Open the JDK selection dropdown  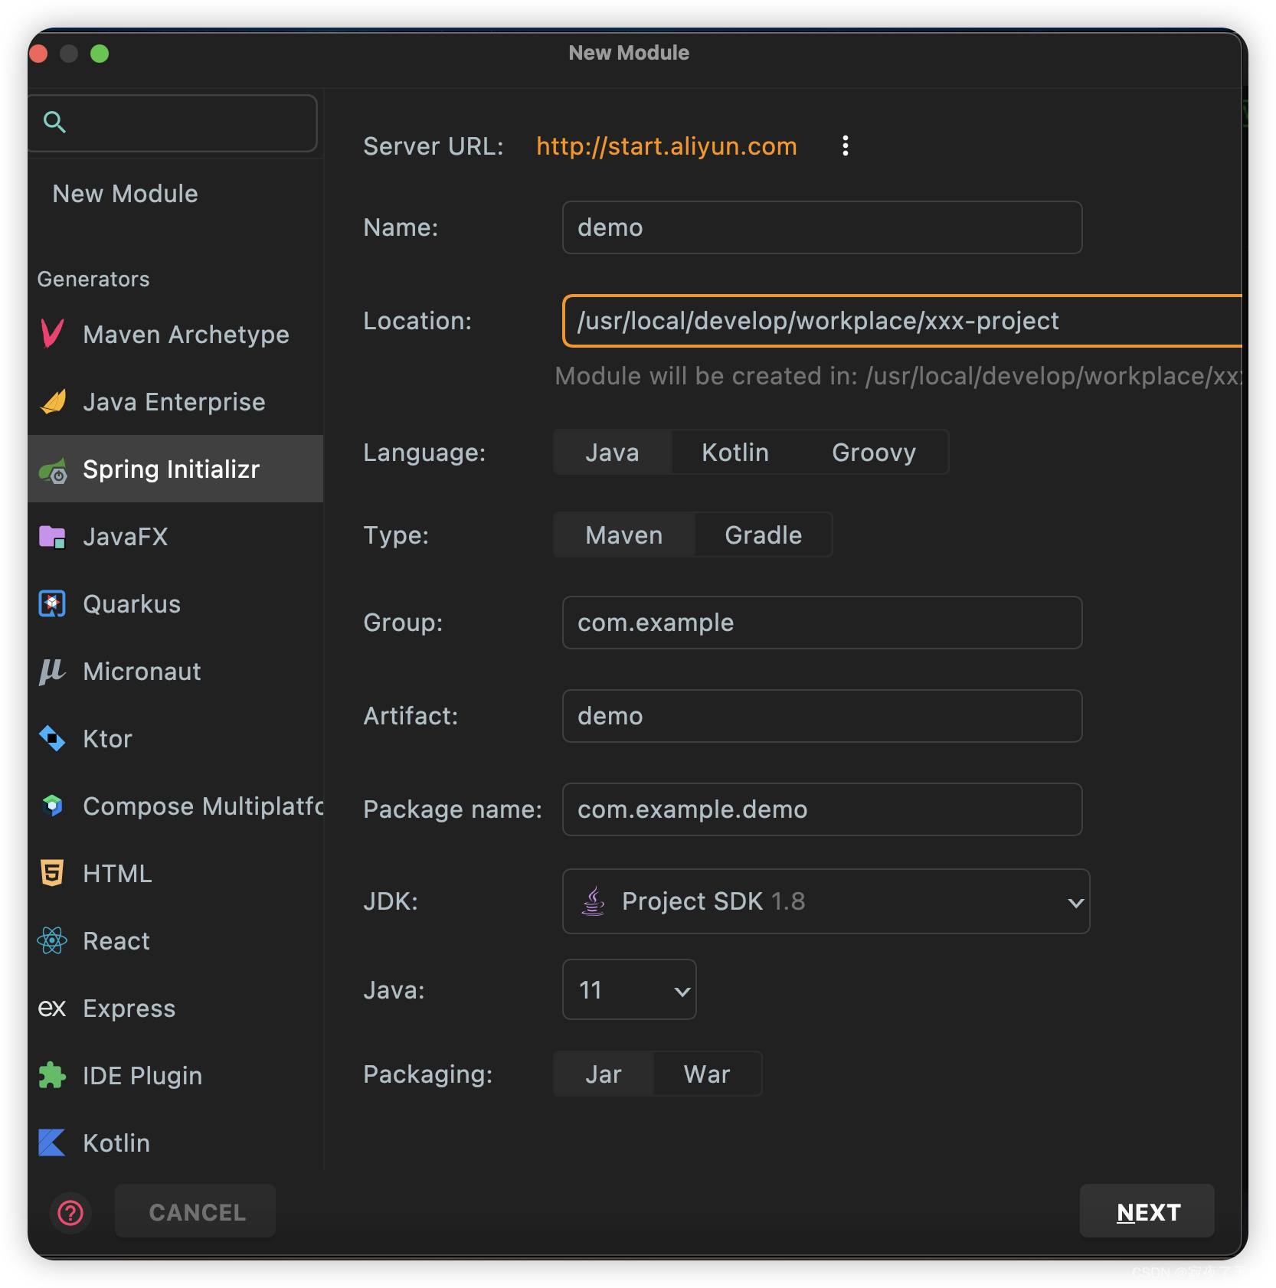(826, 901)
